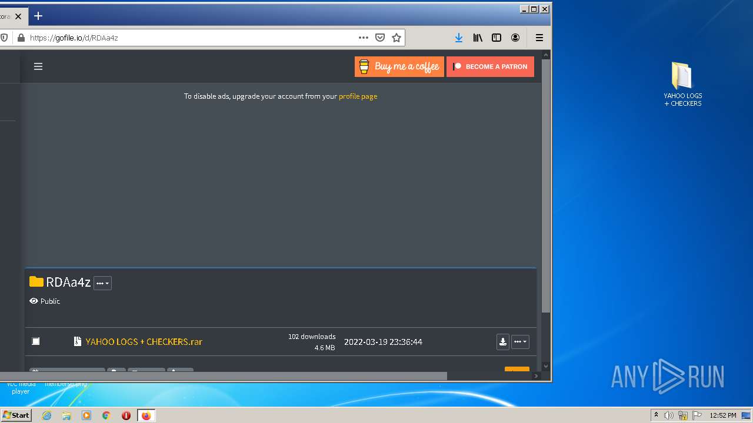Click the 2022-03-19 23:36:44 date

click(383, 342)
